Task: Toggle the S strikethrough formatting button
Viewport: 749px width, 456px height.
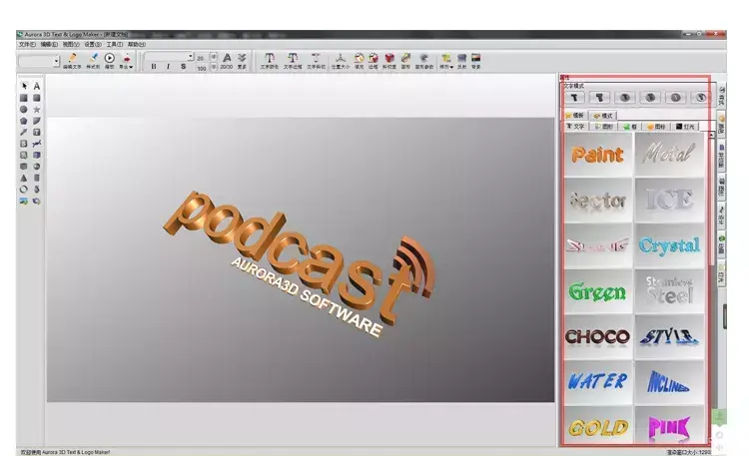Action: pyautogui.click(x=183, y=67)
